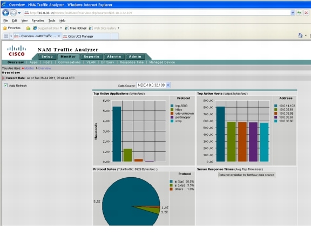311x237 pixels.
Task: Switch to the Cisco UCS Manager tab
Action: point(86,36)
